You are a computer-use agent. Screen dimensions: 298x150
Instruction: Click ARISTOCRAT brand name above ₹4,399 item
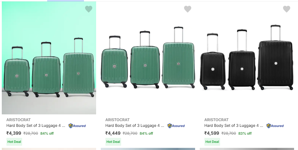18,120
